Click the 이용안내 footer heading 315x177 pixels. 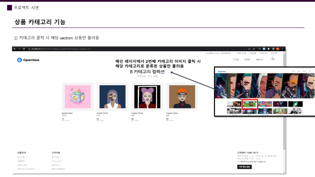tap(22, 153)
